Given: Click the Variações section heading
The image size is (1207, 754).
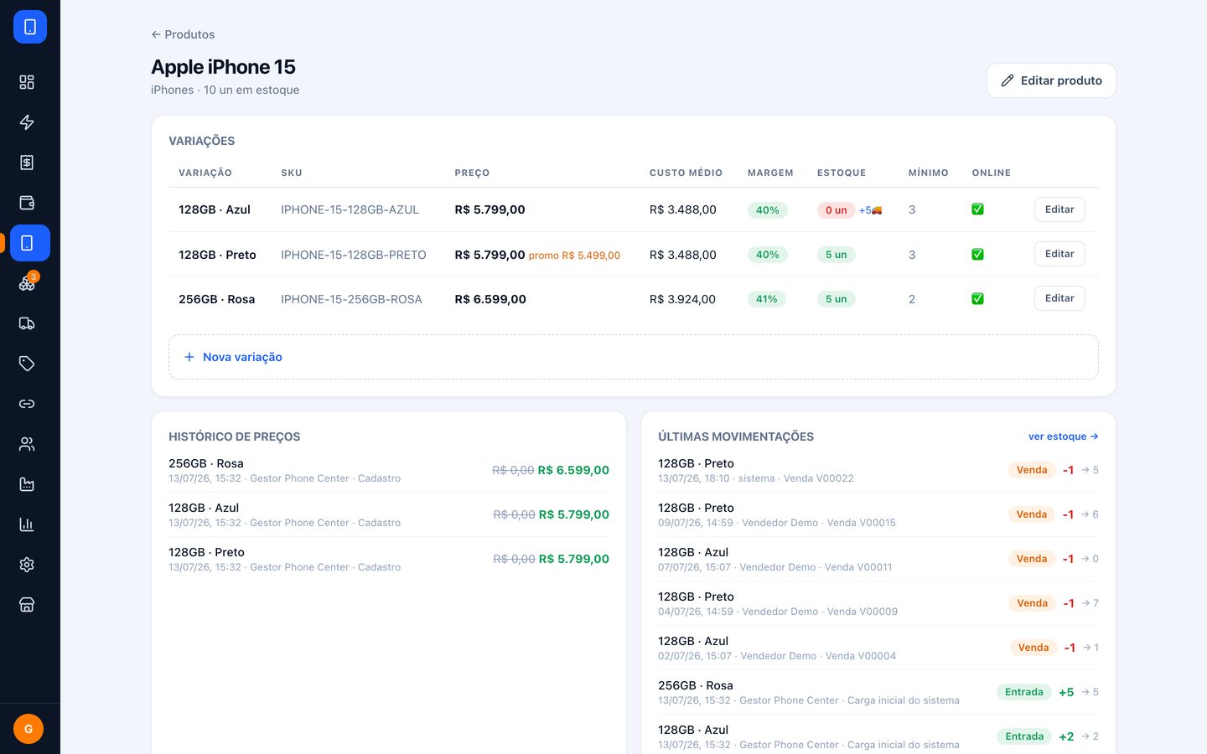Looking at the screenshot, I should tap(201, 141).
